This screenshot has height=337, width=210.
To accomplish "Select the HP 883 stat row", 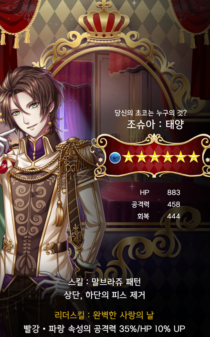I will pyautogui.click(x=160, y=192).
